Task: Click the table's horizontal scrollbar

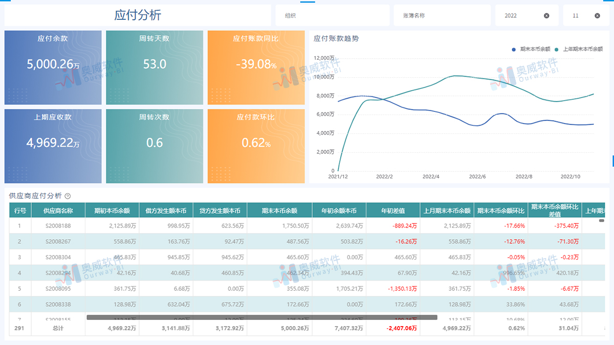Action: (261, 317)
